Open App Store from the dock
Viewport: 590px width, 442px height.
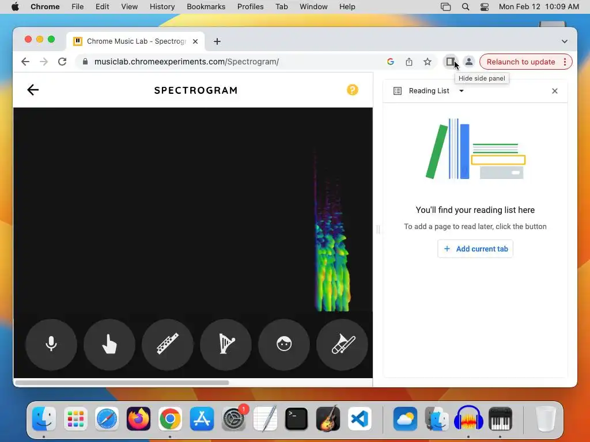(x=202, y=419)
